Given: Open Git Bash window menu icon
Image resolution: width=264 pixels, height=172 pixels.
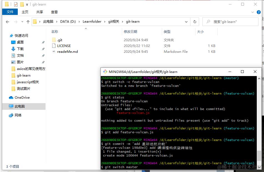Looking at the screenshot, I should [x=105, y=72].
